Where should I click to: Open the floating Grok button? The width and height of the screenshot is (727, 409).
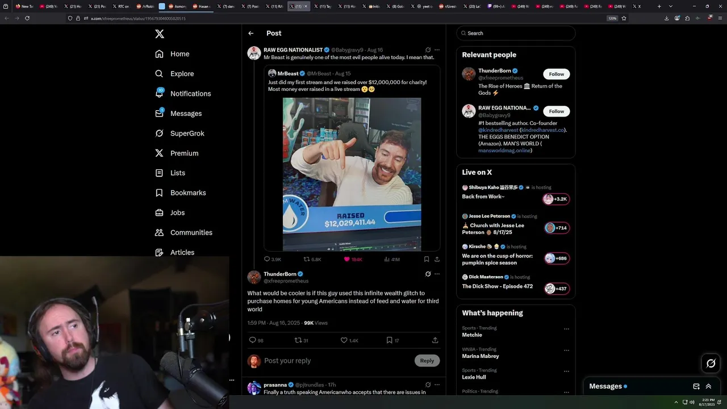tap(711, 364)
